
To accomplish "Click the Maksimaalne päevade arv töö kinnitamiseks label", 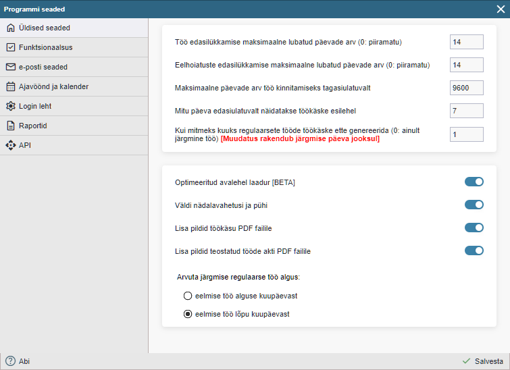I will point(273,88).
